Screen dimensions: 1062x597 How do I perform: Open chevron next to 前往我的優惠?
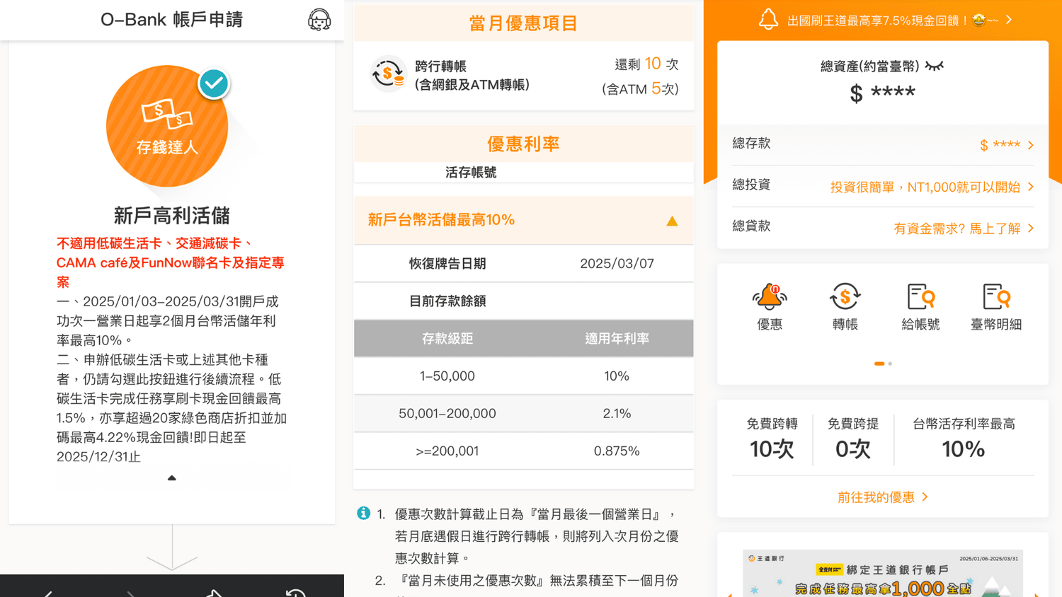(x=925, y=497)
